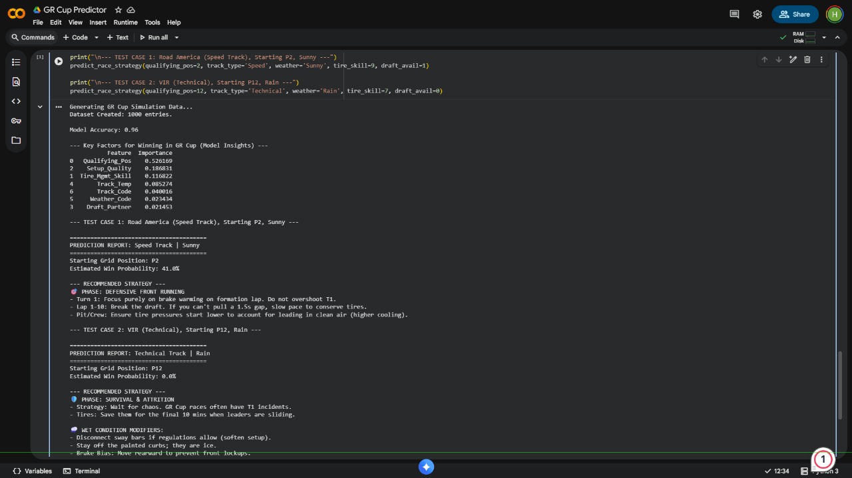Click the code line for TEST CASE 1 print
Screen dimensions: 852x478
point(203,57)
